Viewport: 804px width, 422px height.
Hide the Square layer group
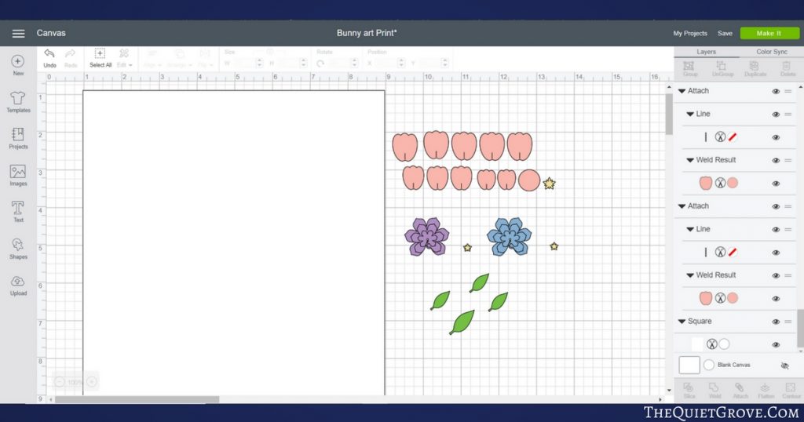(x=776, y=322)
